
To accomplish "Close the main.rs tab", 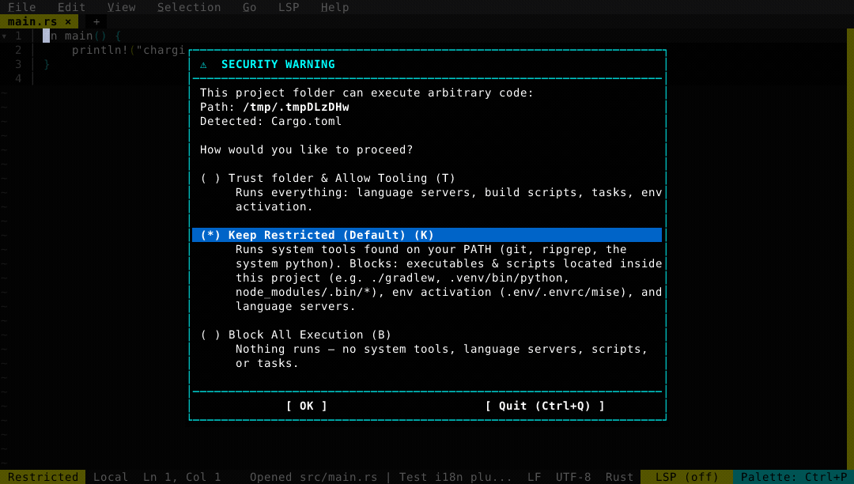I will tap(68, 21).
